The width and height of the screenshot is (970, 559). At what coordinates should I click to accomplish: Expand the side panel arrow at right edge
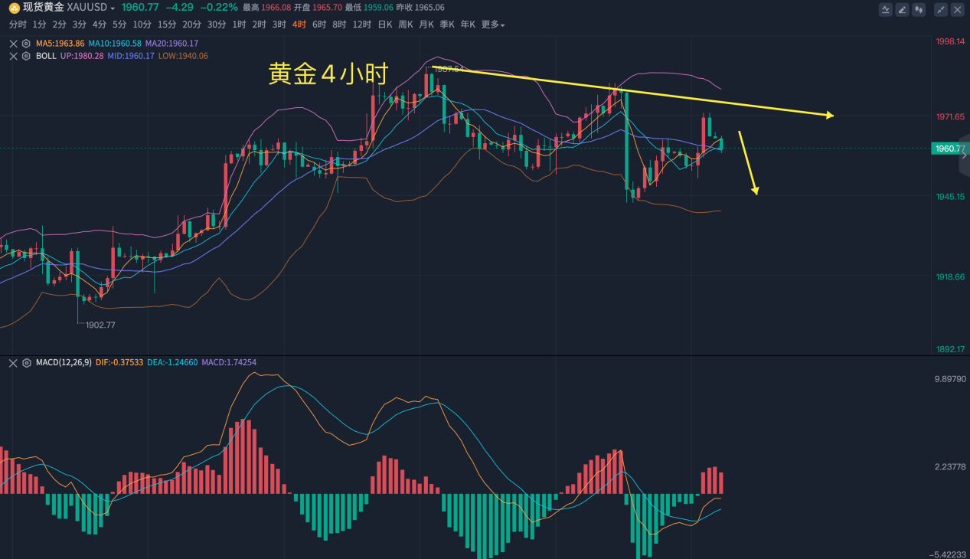click(964, 155)
